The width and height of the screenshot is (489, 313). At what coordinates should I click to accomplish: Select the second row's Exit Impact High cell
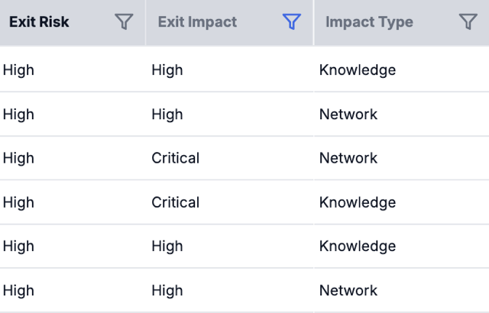[x=167, y=115]
